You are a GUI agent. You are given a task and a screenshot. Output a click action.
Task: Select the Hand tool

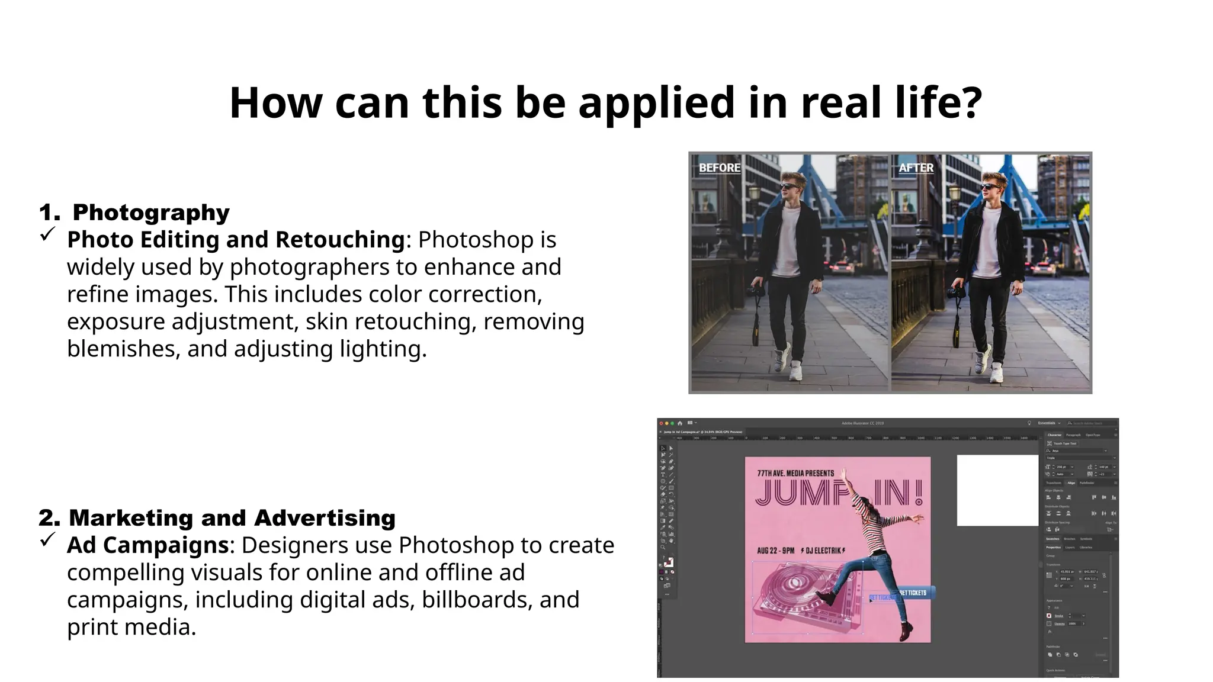[672, 541]
